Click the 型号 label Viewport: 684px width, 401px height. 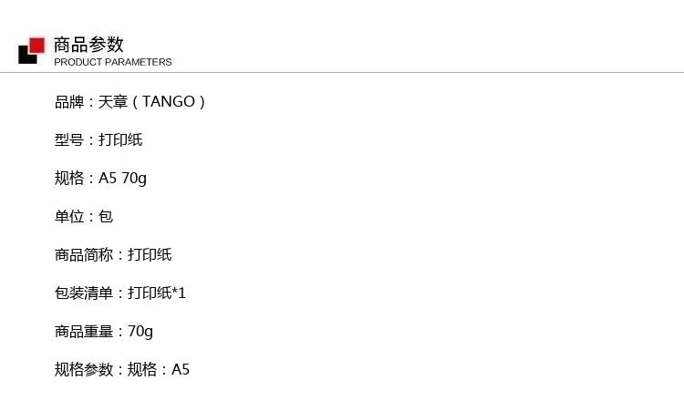click(69, 140)
